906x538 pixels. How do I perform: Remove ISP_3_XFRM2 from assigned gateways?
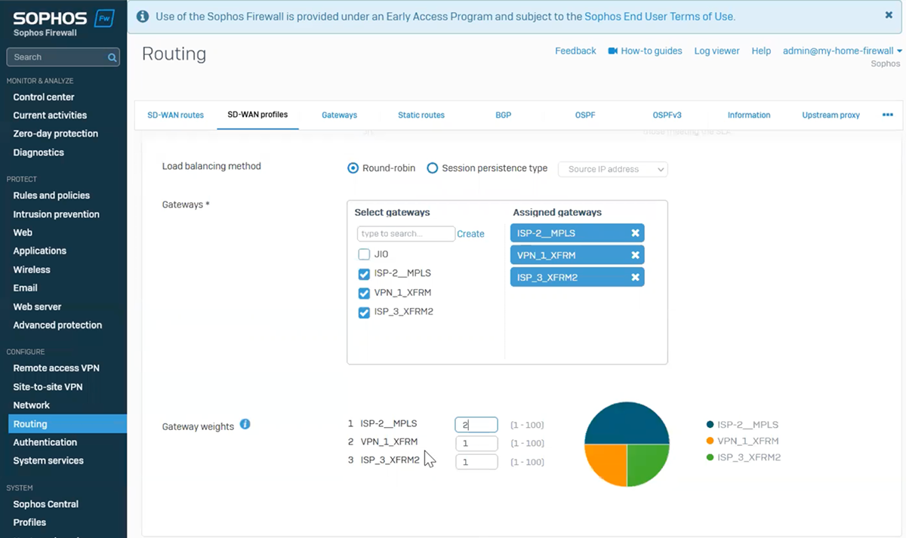pos(635,278)
